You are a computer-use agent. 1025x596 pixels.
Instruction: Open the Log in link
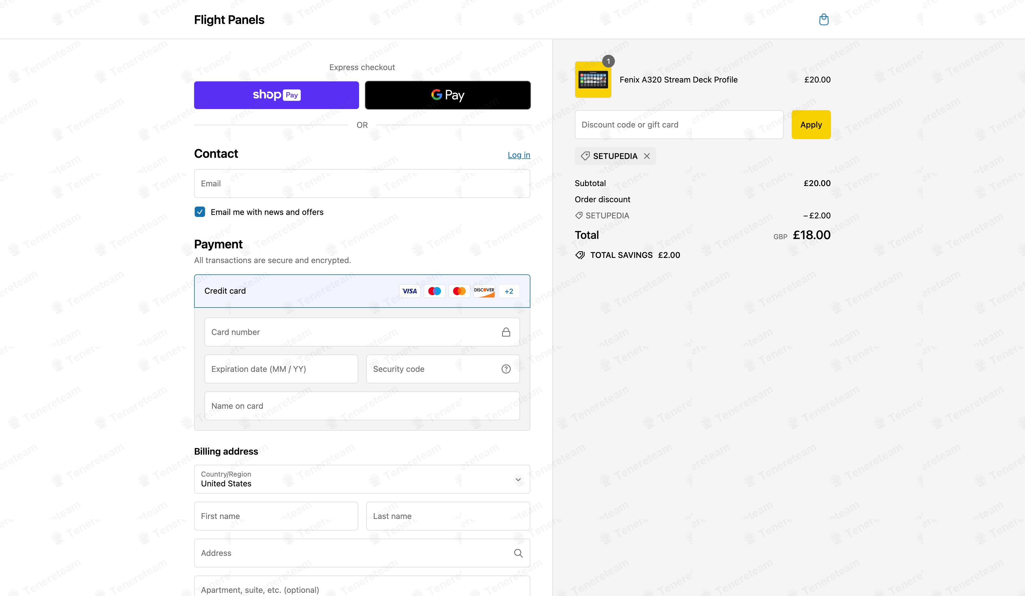(x=519, y=155)
